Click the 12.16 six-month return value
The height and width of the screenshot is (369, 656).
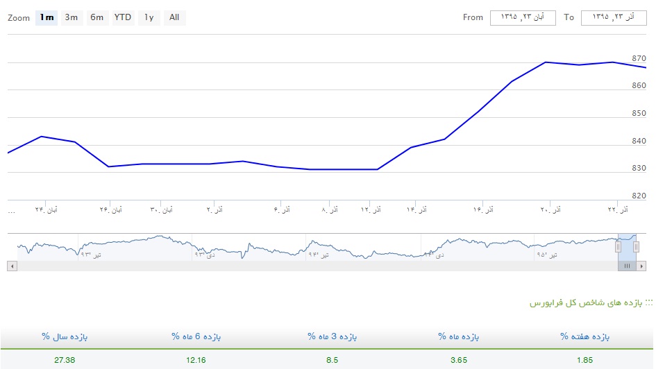pos(196,360)
